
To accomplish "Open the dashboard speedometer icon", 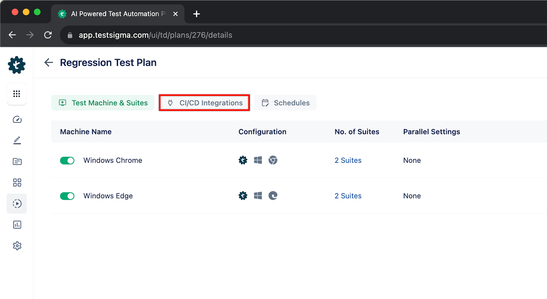I will coord(17,119).
